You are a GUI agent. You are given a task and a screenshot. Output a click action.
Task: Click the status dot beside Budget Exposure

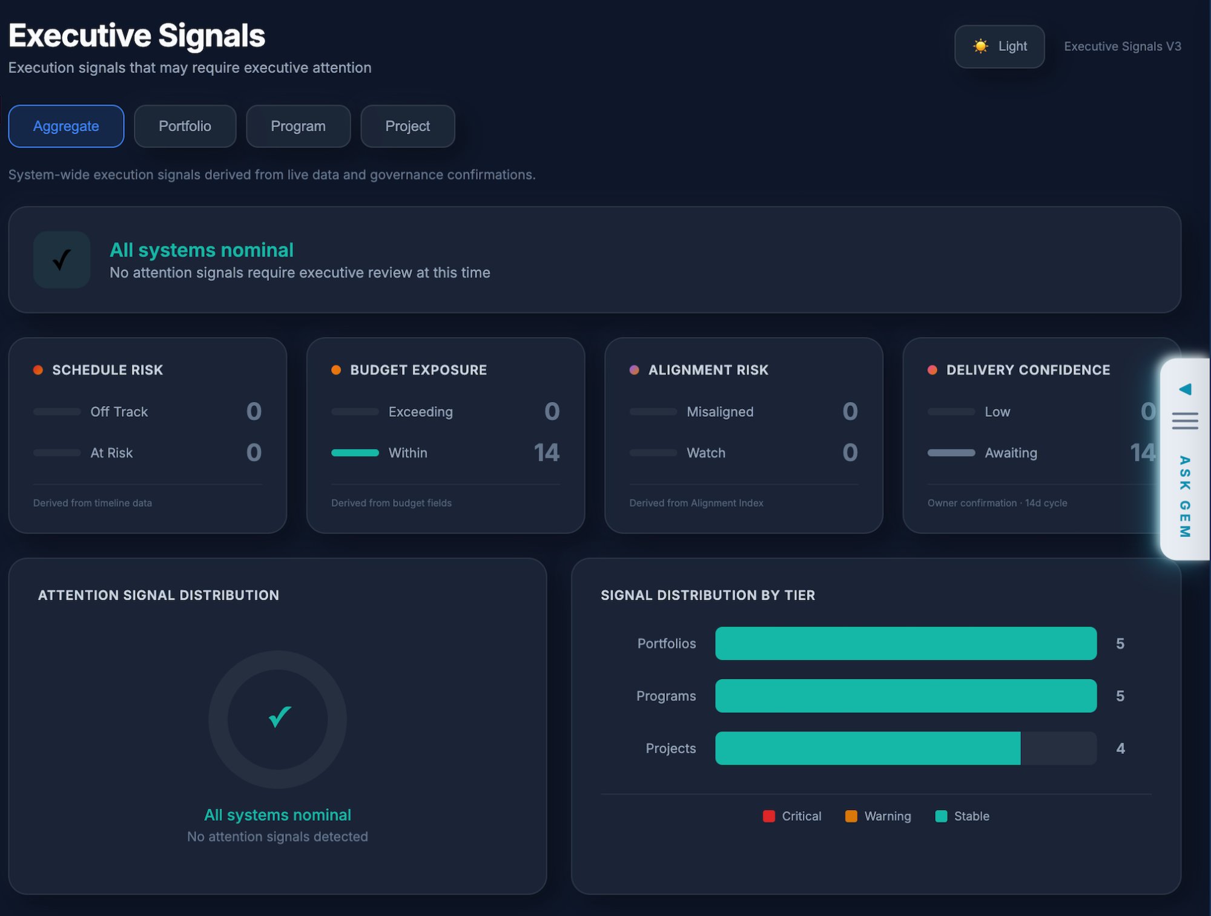click(x=336, y=368)
